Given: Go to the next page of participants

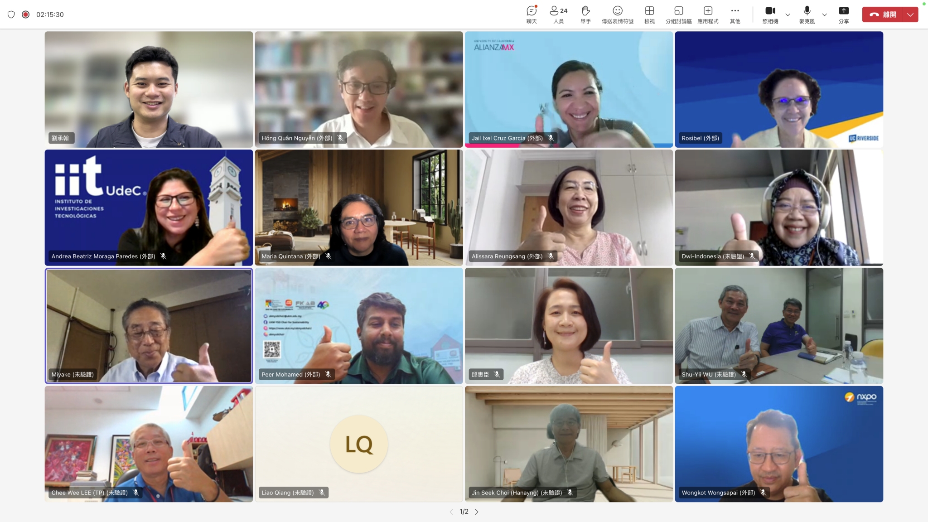Looking at the screenshot, I should pyautogui.click(x=477, y=512).
